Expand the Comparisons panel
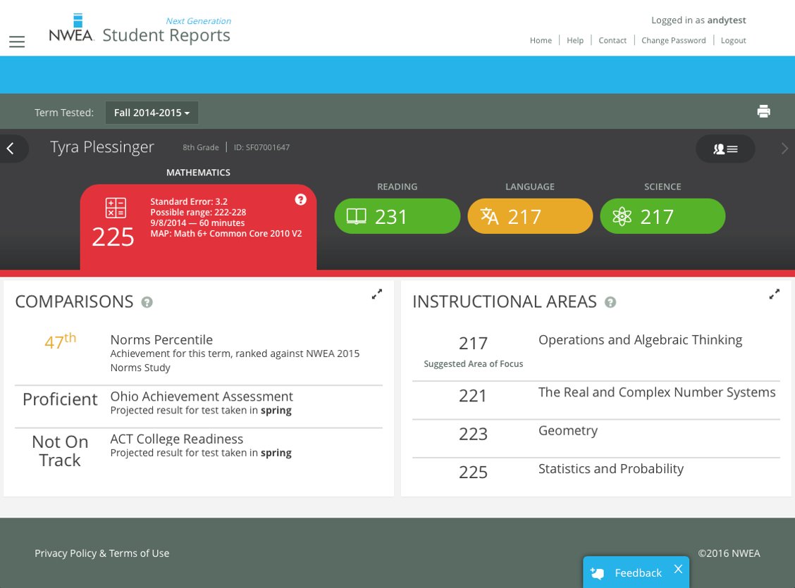The height and width of the screenshot is (588, 795). [x=377, y=294]
